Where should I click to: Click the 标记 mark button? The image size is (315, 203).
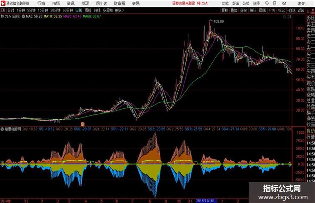click(x=281, y=10)
